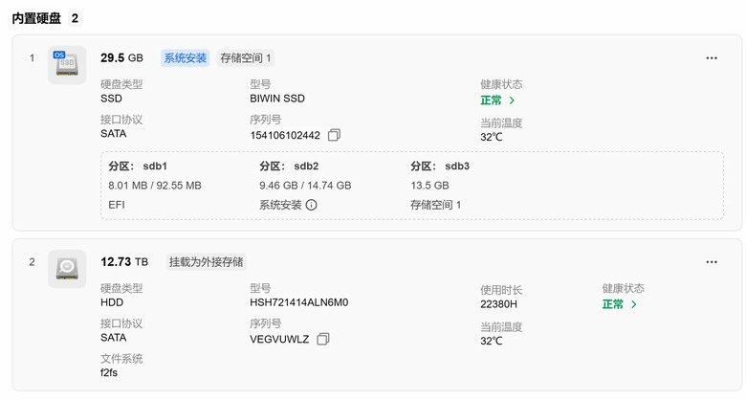This screenshot has height=400, width=746.
Task: Click the 22380H usage duration value
Action: pos(498,304)
